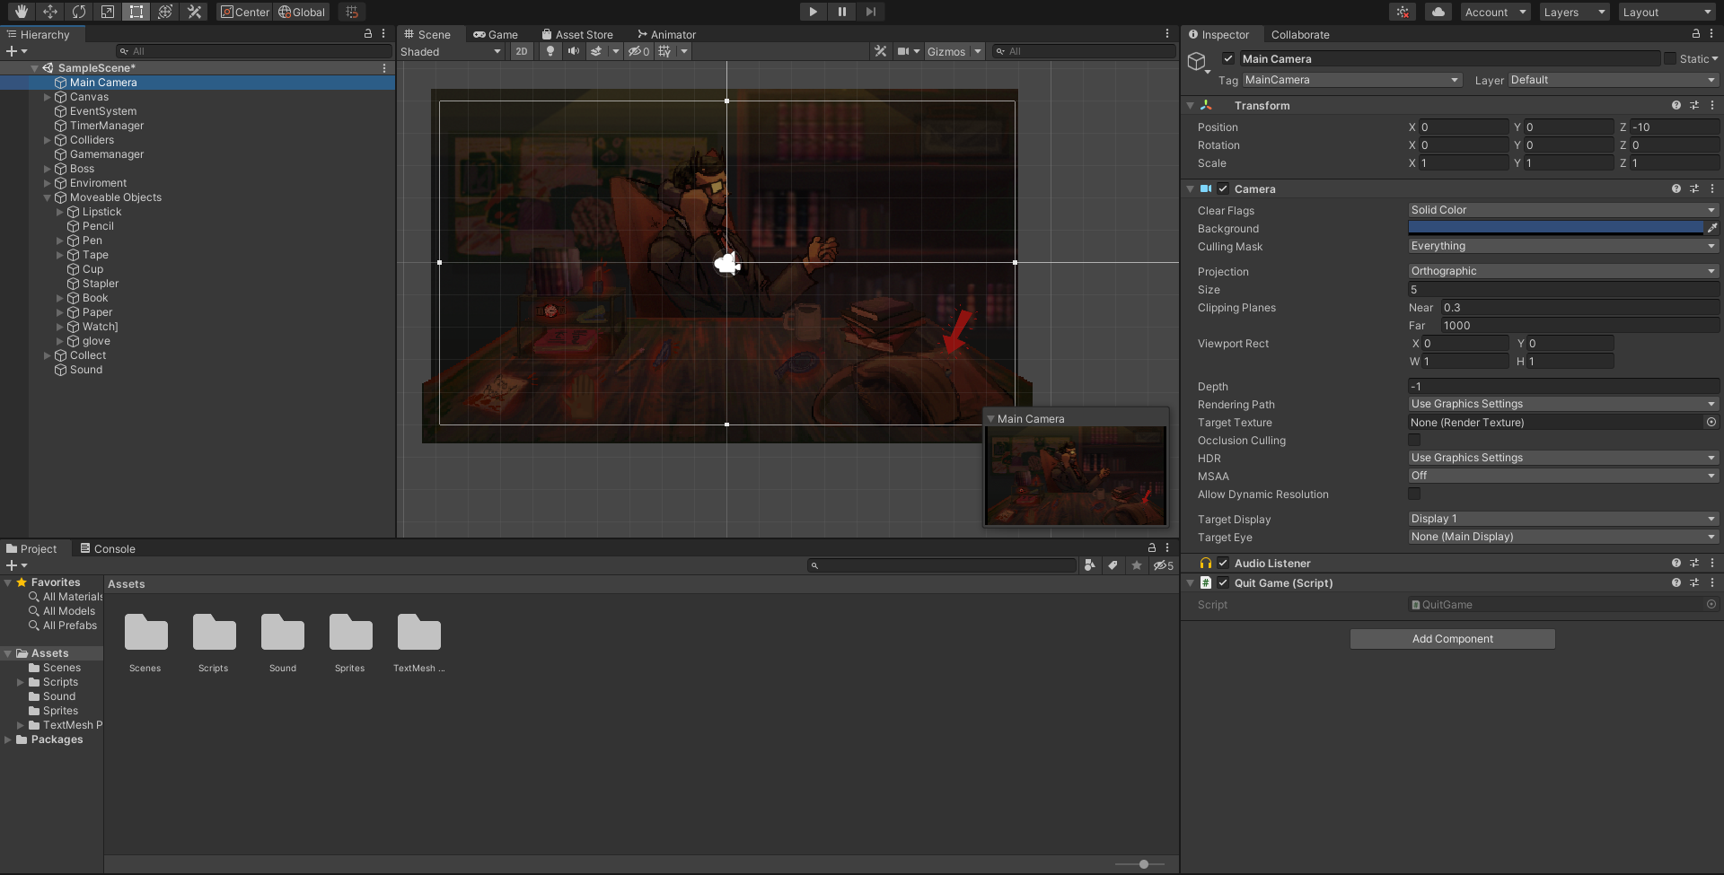1724x875 pixels.
Task: Select the Rect tool
Action: 136,12
